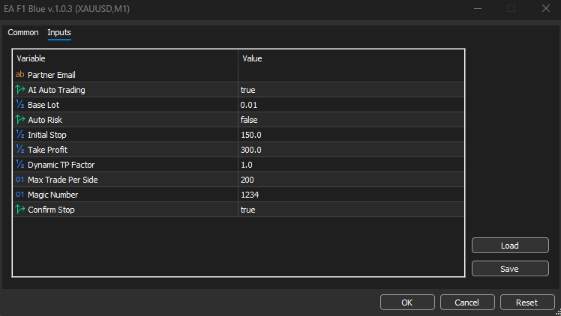
Task: Select the 'Dynamic TP Factor' variable name
Action: 61,165
